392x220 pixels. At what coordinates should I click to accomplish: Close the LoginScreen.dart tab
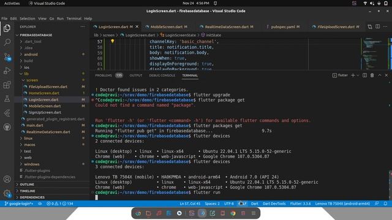pos(137,26)
